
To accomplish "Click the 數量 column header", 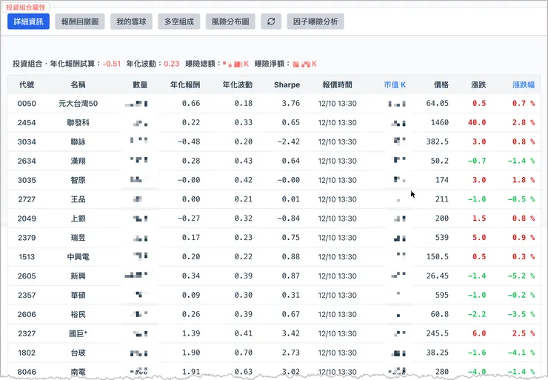I will (x=140, y=84).
